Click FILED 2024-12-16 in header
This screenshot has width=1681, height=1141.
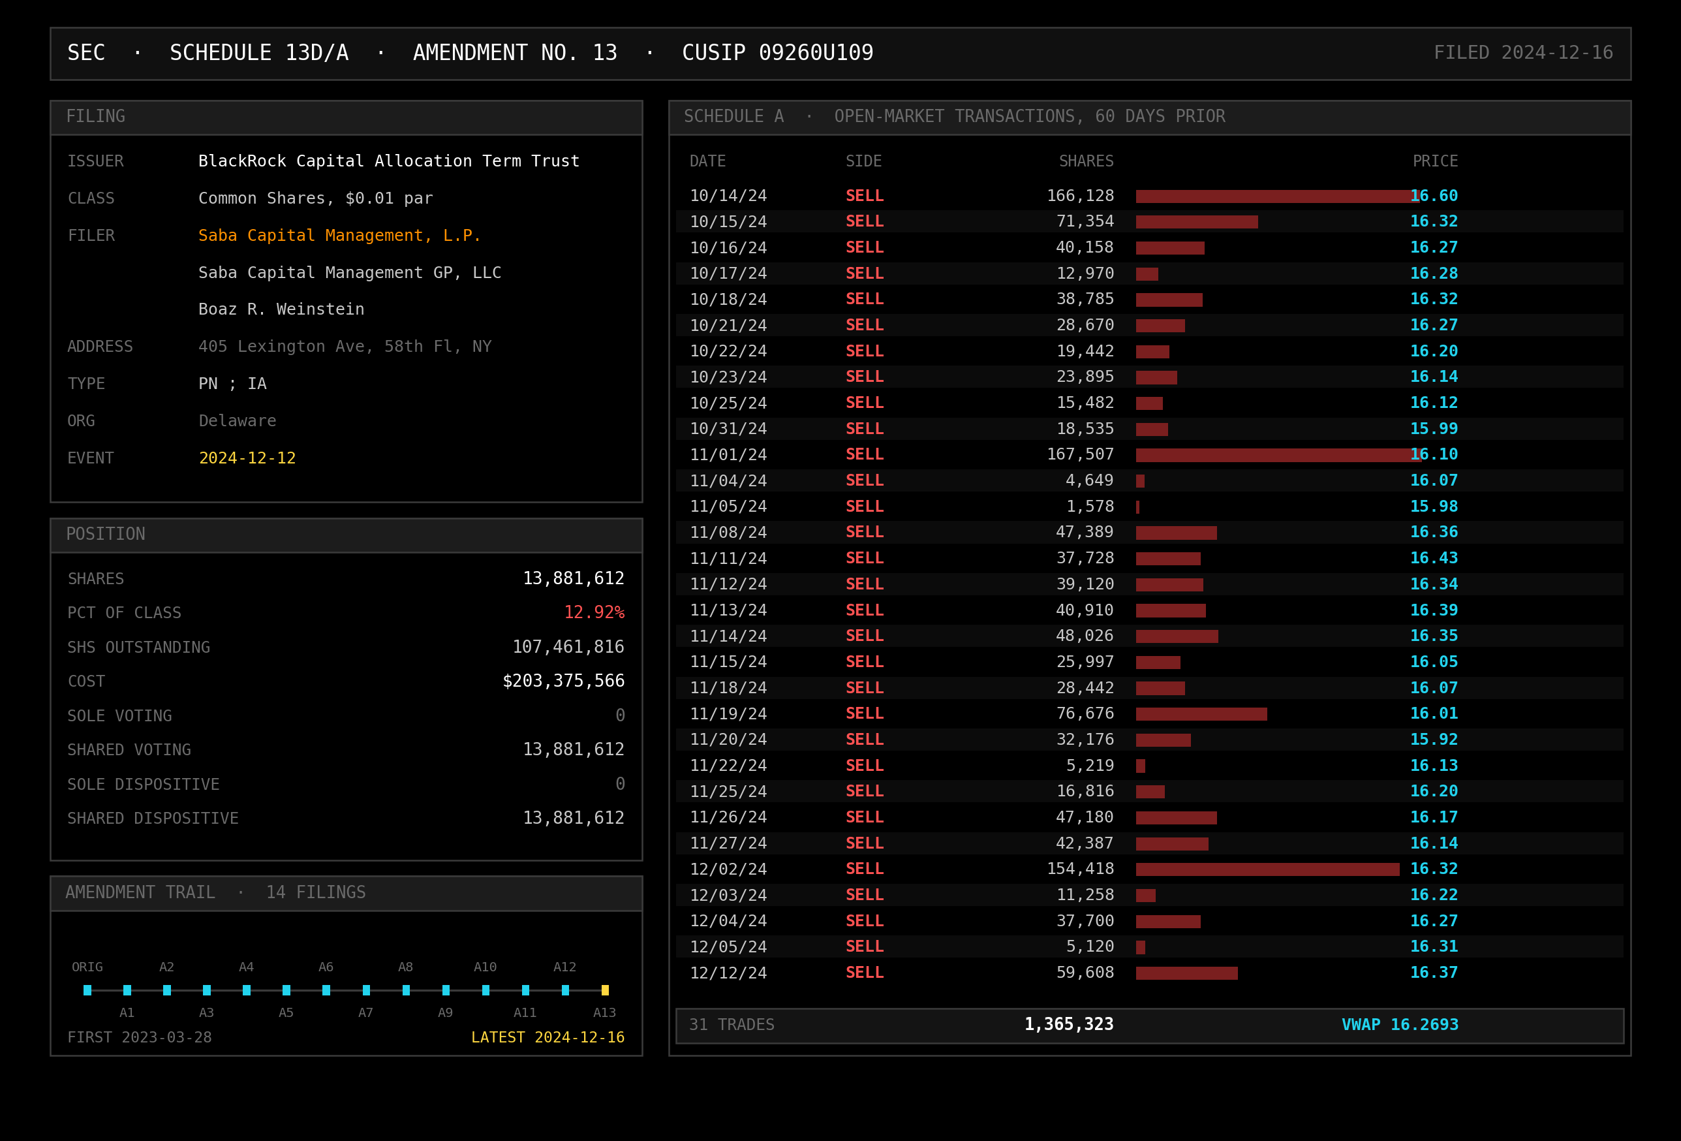[x=1523, y=53]
